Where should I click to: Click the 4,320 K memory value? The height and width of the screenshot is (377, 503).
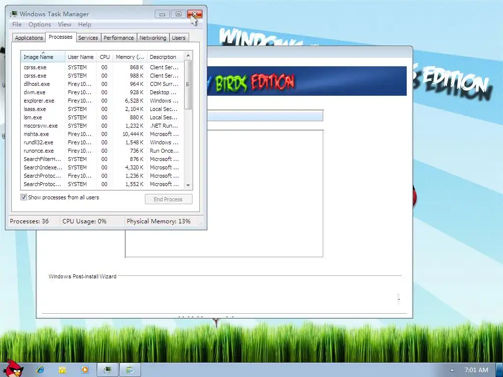tap(134, 167)
